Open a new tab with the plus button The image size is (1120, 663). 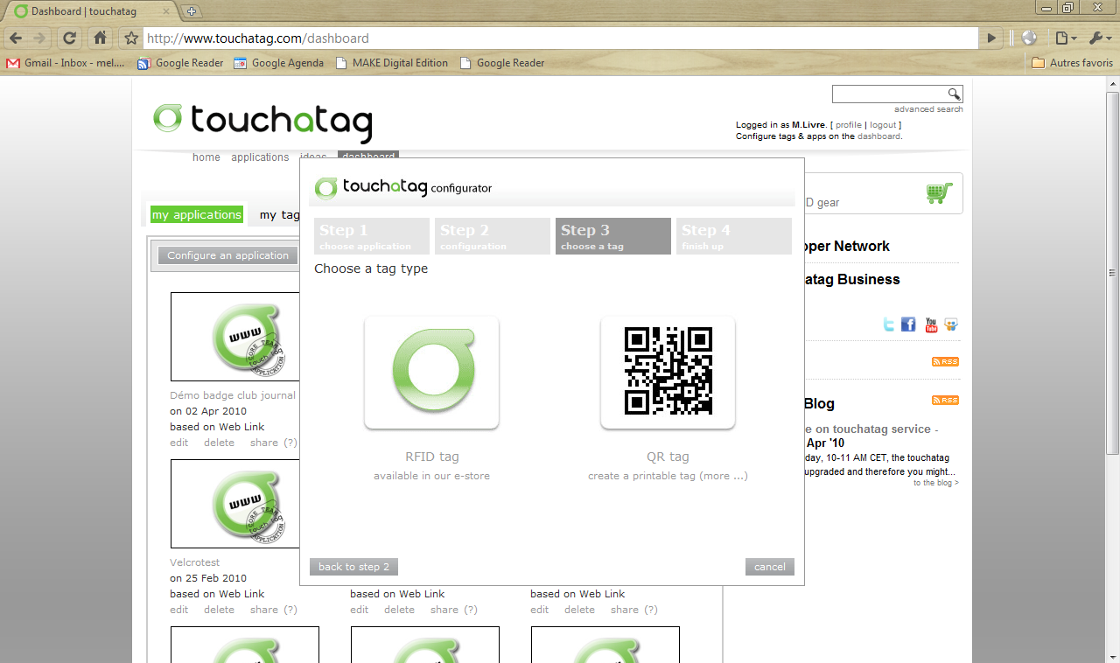(x=192, y=11)
